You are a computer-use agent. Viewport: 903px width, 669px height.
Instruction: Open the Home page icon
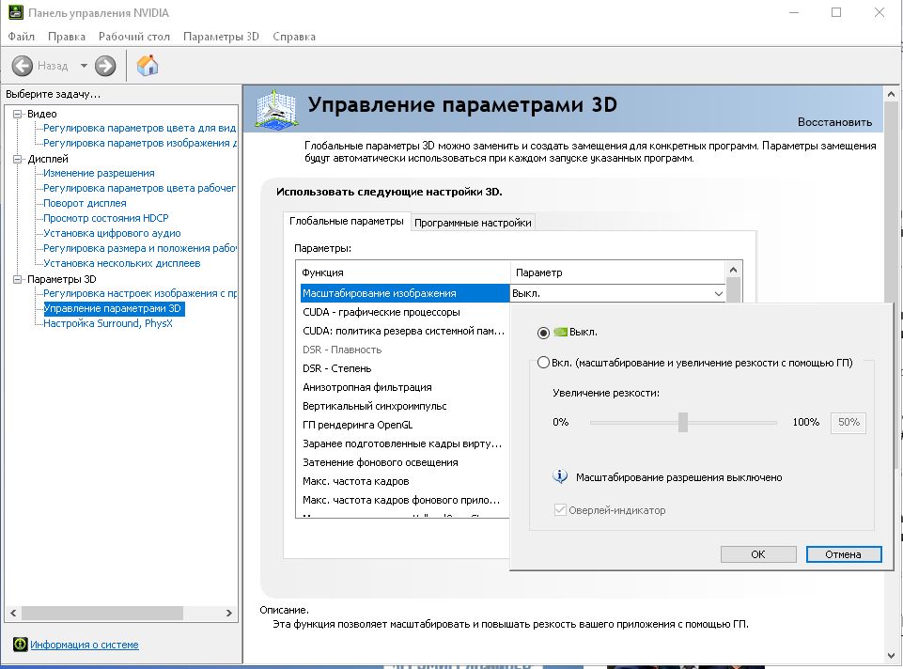pos(148,65)
